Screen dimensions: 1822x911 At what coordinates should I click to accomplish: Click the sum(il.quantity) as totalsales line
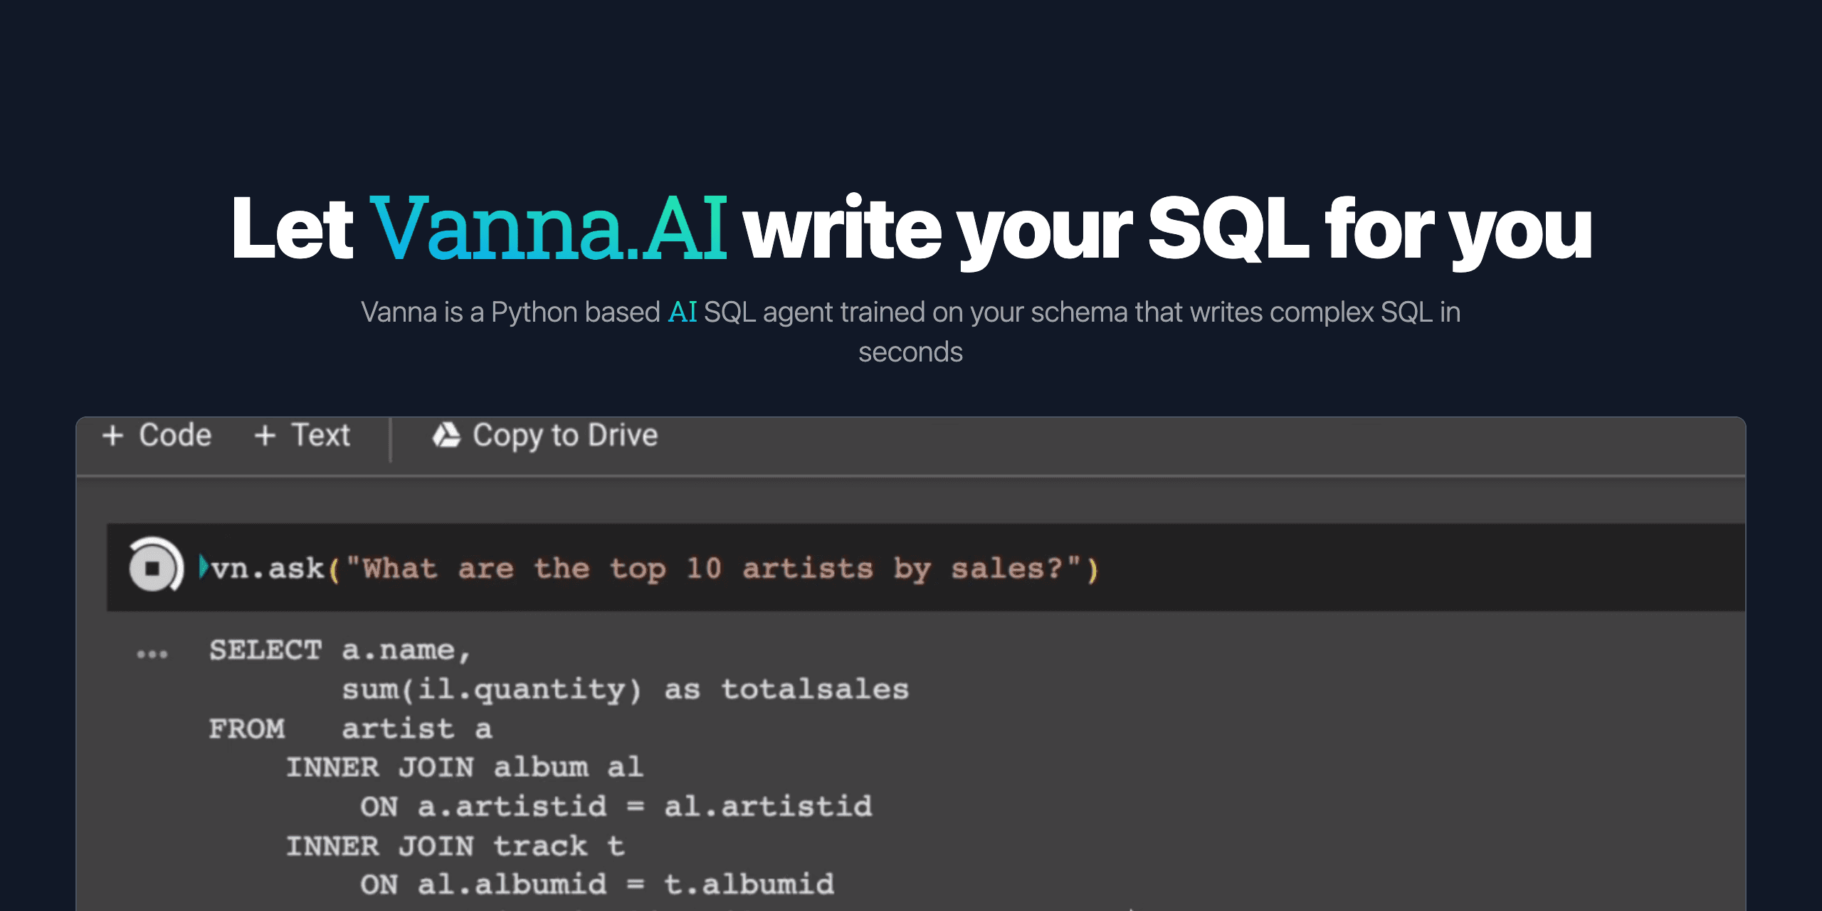point(625,690)
